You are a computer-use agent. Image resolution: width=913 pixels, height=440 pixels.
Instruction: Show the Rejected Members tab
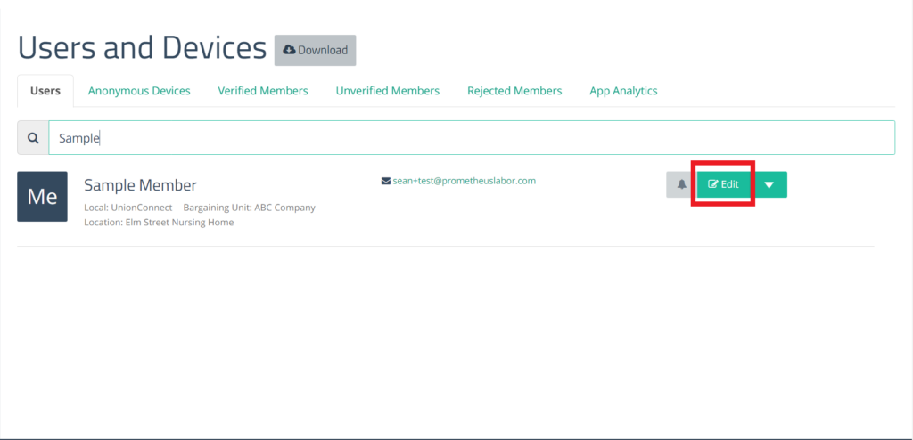pos(514,91)
